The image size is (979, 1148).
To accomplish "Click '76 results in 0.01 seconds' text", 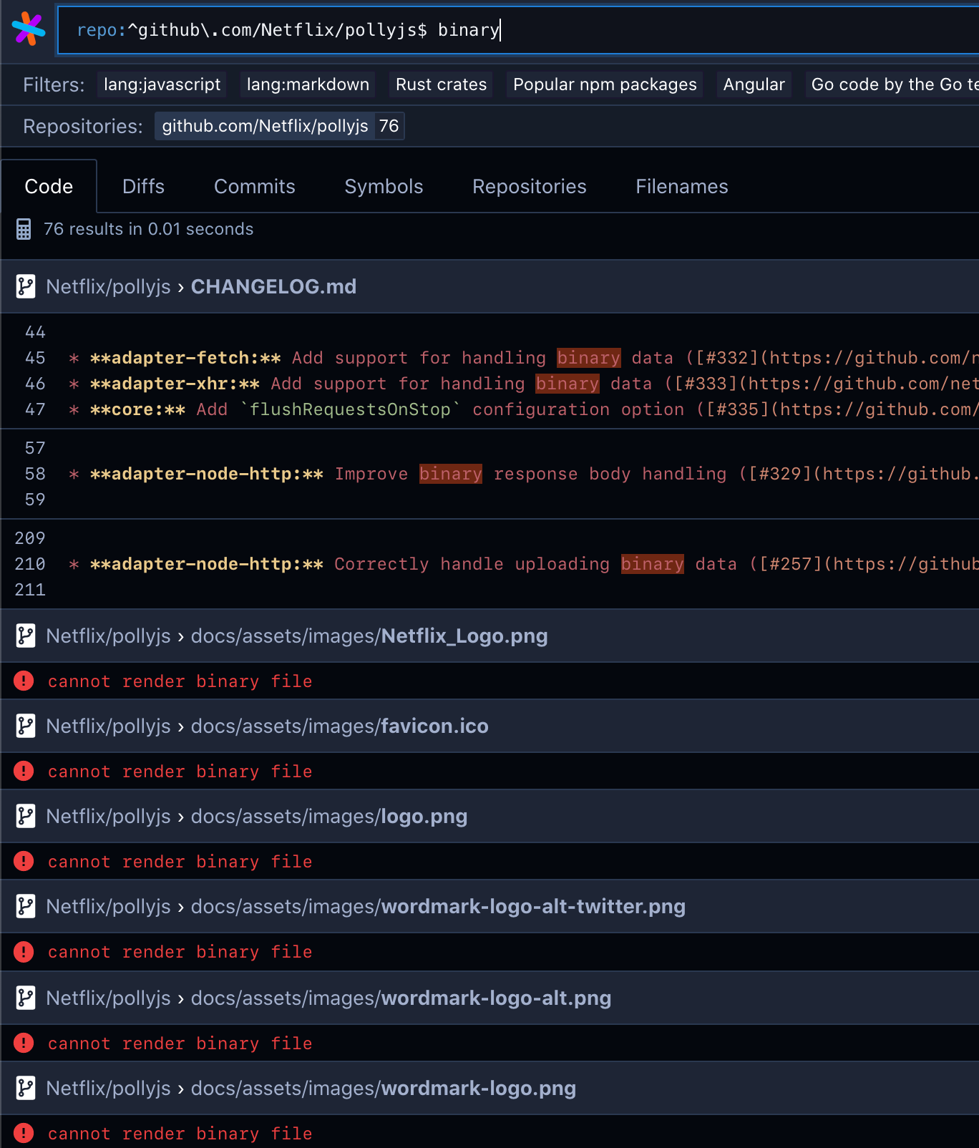I will tap(149, 229).
